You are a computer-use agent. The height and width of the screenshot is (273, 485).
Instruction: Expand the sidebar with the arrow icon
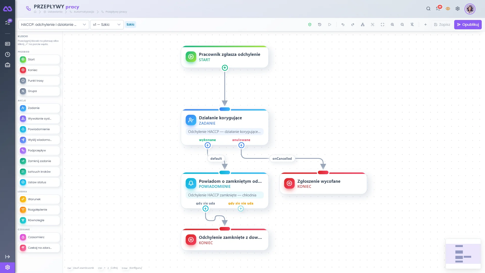click(8, 257)
